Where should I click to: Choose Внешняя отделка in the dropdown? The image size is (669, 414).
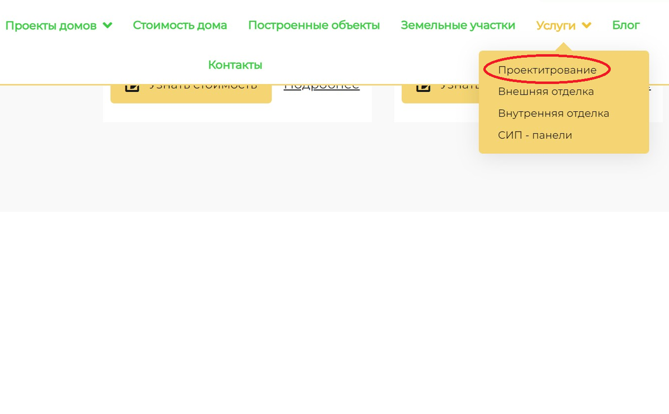(546, 91)
